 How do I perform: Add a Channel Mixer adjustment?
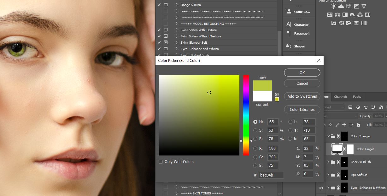[360, 14]
